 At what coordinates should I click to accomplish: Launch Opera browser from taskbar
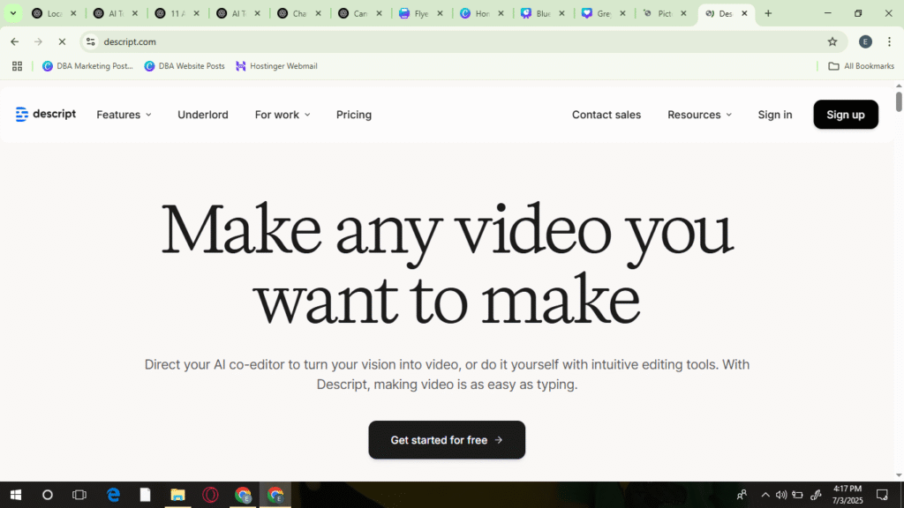click(210, 495)
